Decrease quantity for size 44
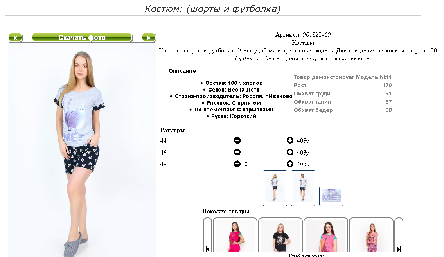Viewport: 444px width, 257px height. (237, 140)
